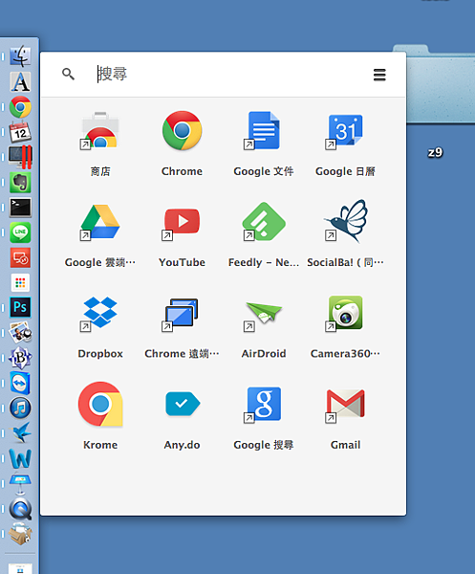The image size is (475, 574).
Task: Open the blue bird app in Dock
Action: tap(20, 433)
